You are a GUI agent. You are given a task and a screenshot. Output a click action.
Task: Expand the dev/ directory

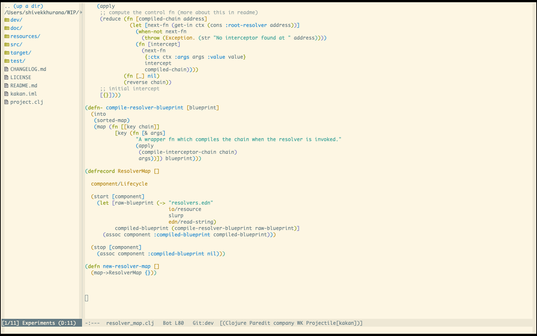pos(16,20)
